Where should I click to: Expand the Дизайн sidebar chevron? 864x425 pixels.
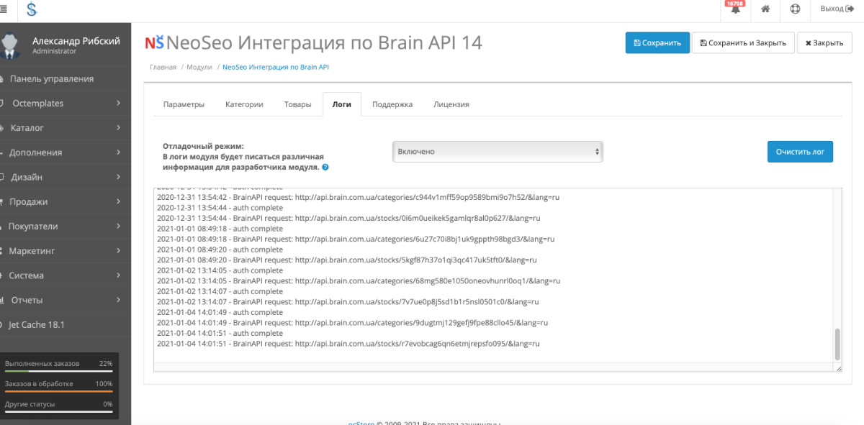118,177
